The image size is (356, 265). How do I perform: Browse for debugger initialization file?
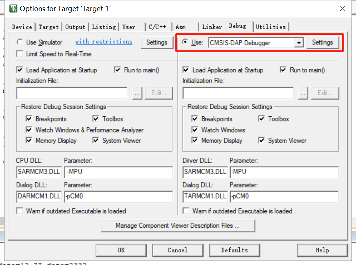click(x=303, y=93)
